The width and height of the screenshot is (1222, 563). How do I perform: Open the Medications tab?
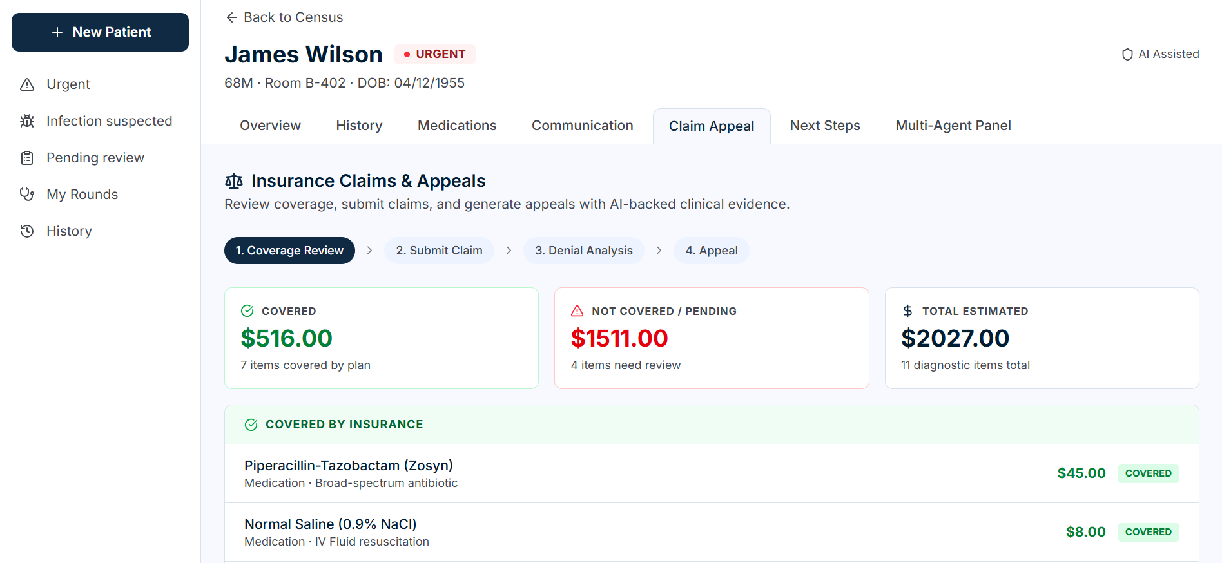pos(457,126)
